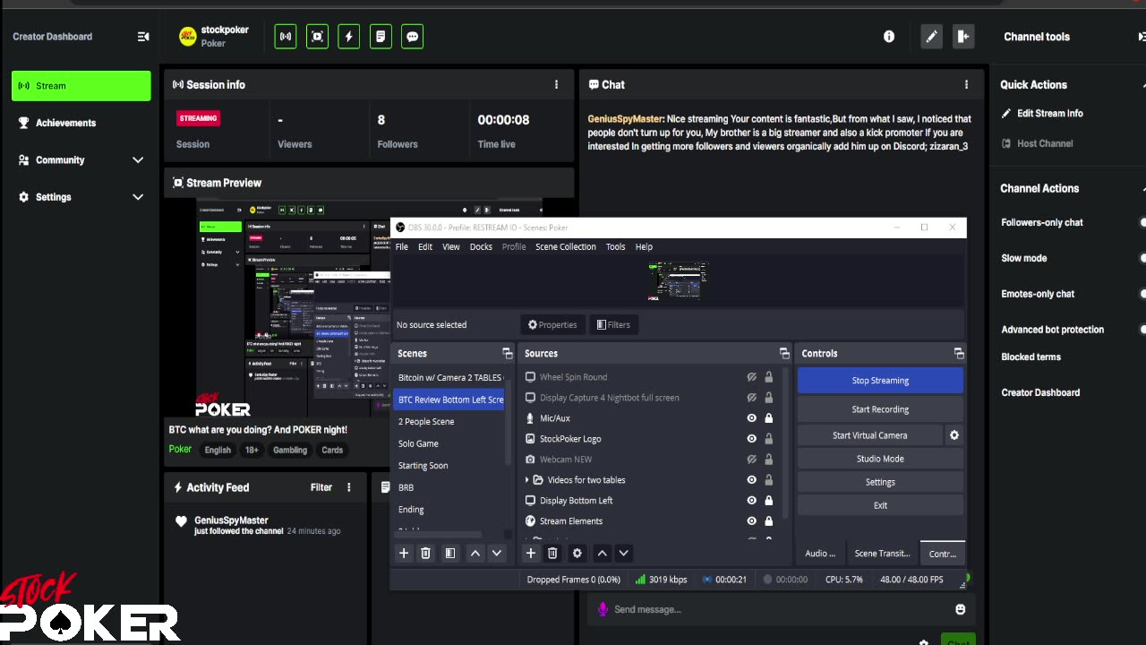Move source up in Sources toolbar

click(603, 553)
